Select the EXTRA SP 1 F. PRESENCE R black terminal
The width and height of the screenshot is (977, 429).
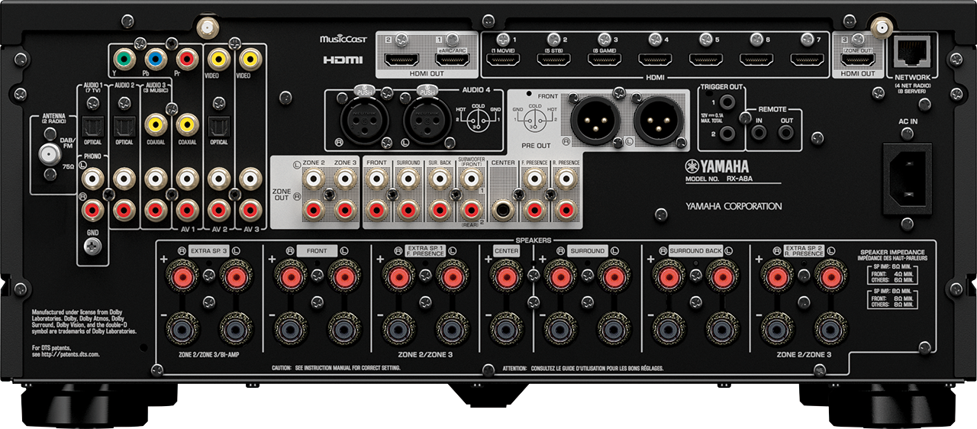398,329
